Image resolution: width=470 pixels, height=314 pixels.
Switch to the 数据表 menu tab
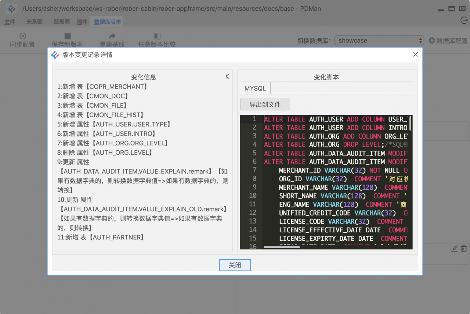[x=62, y=22]
